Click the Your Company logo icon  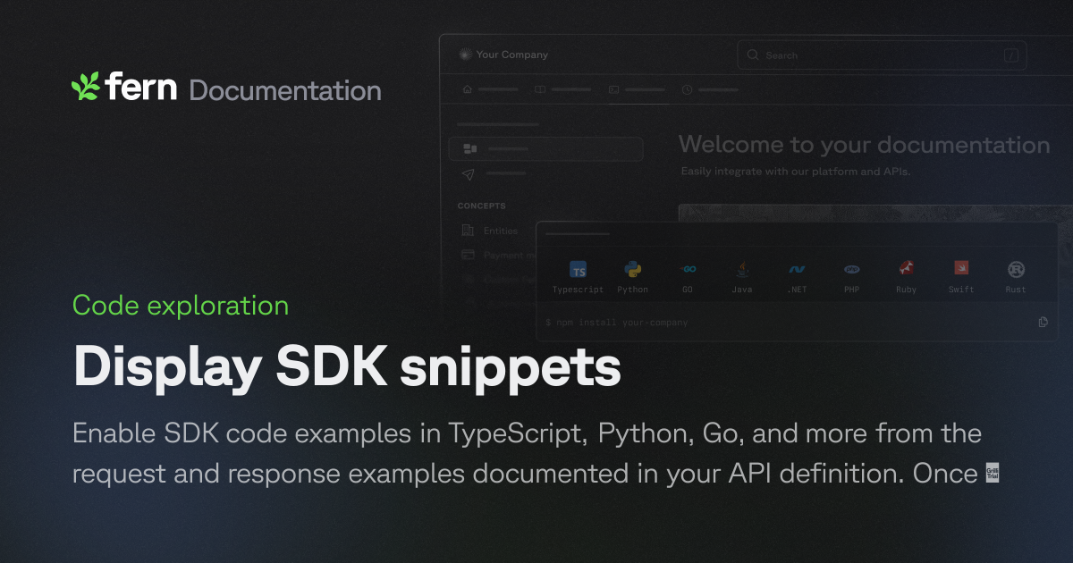click(464, 55)
